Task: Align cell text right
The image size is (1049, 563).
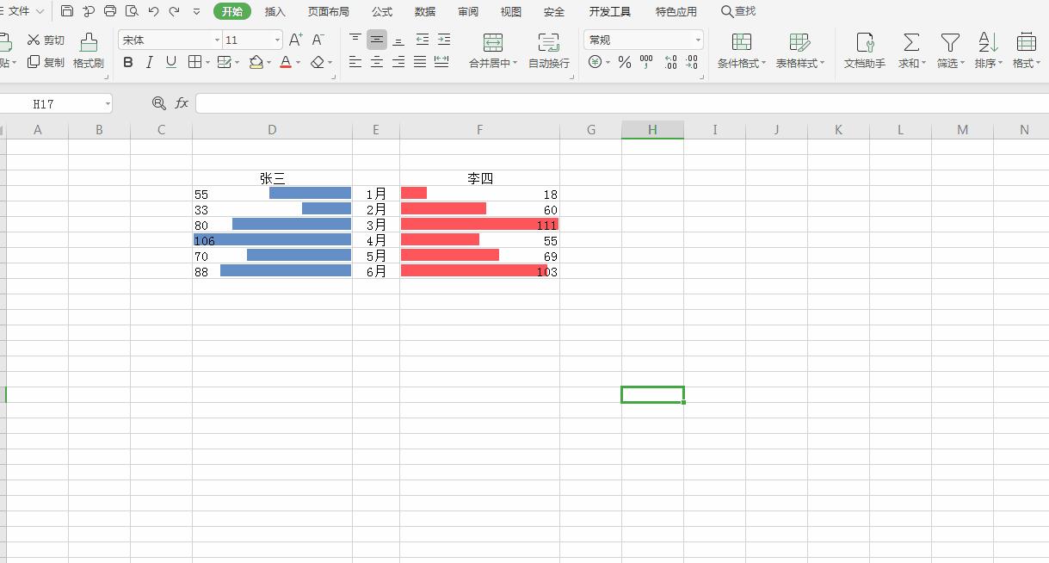Action: (398, 62)
